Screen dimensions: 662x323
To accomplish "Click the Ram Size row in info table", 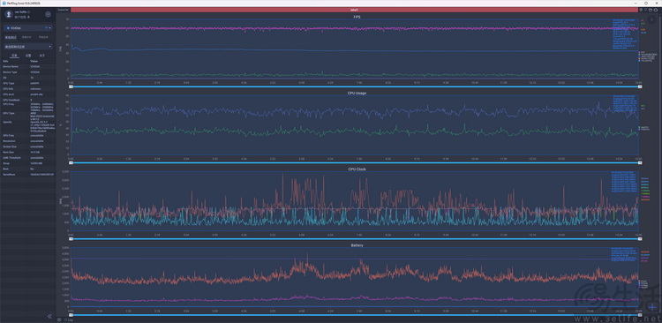I will pyautogui.click(x=28, y=152).
